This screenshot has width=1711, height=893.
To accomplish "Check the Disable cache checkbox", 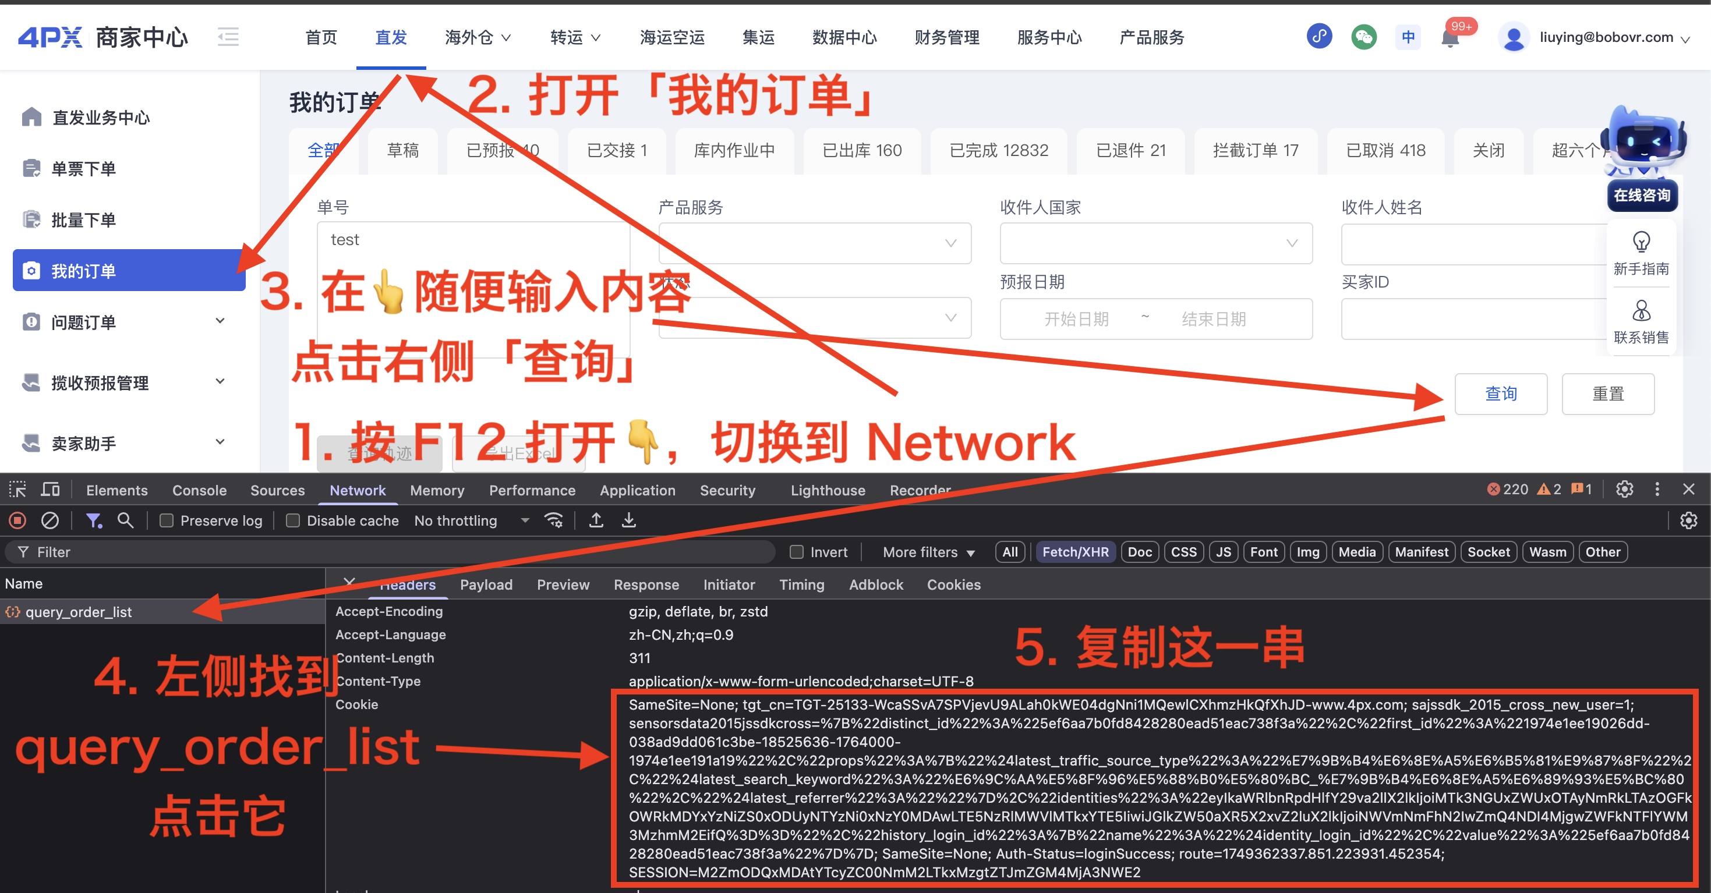I will 293,520.
